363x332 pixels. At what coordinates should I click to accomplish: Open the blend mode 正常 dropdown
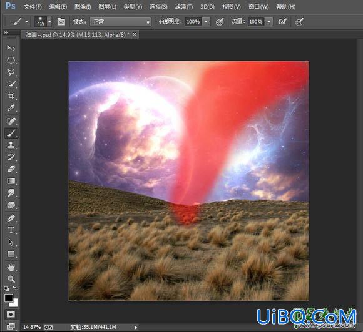tap(121, 22)
